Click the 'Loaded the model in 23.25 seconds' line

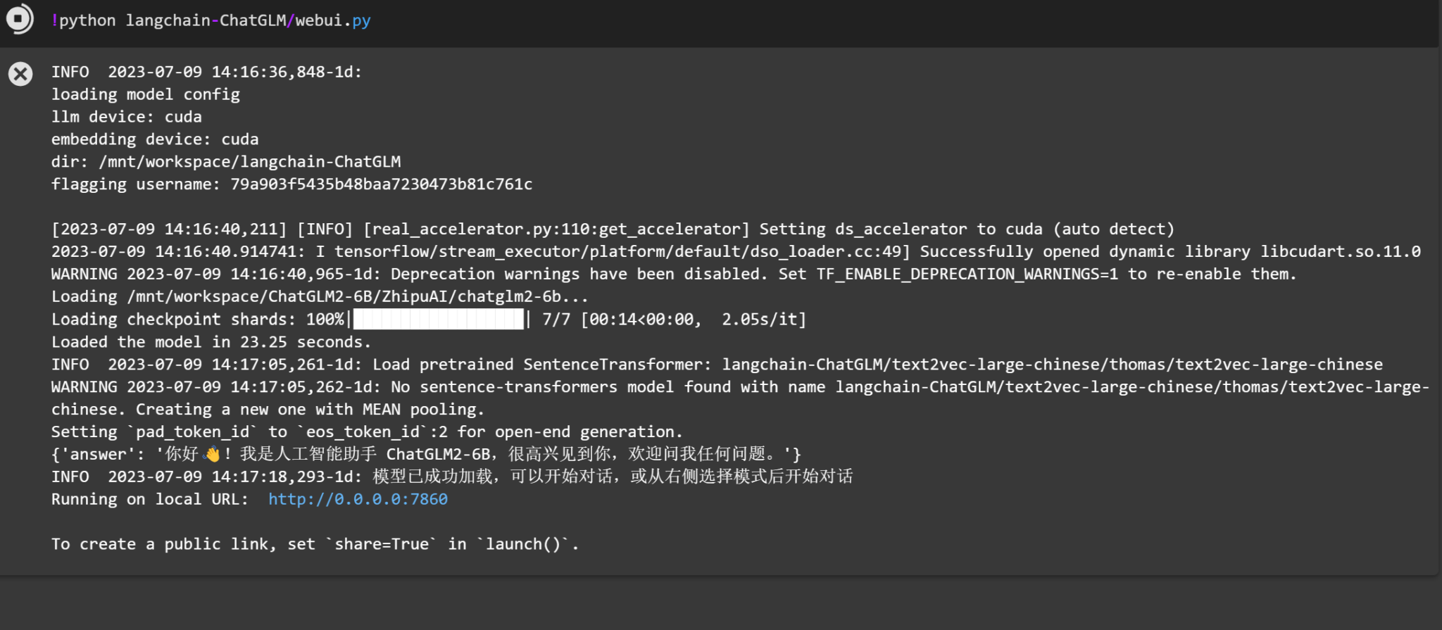click(211, 342)
